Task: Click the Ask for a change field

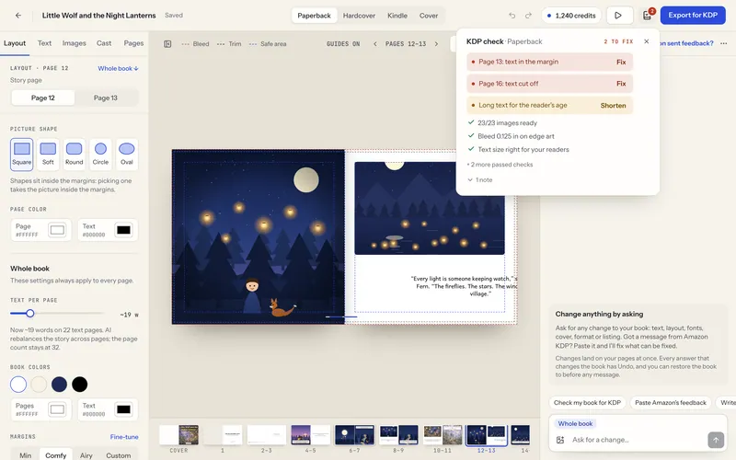Action: click(636, 440)
